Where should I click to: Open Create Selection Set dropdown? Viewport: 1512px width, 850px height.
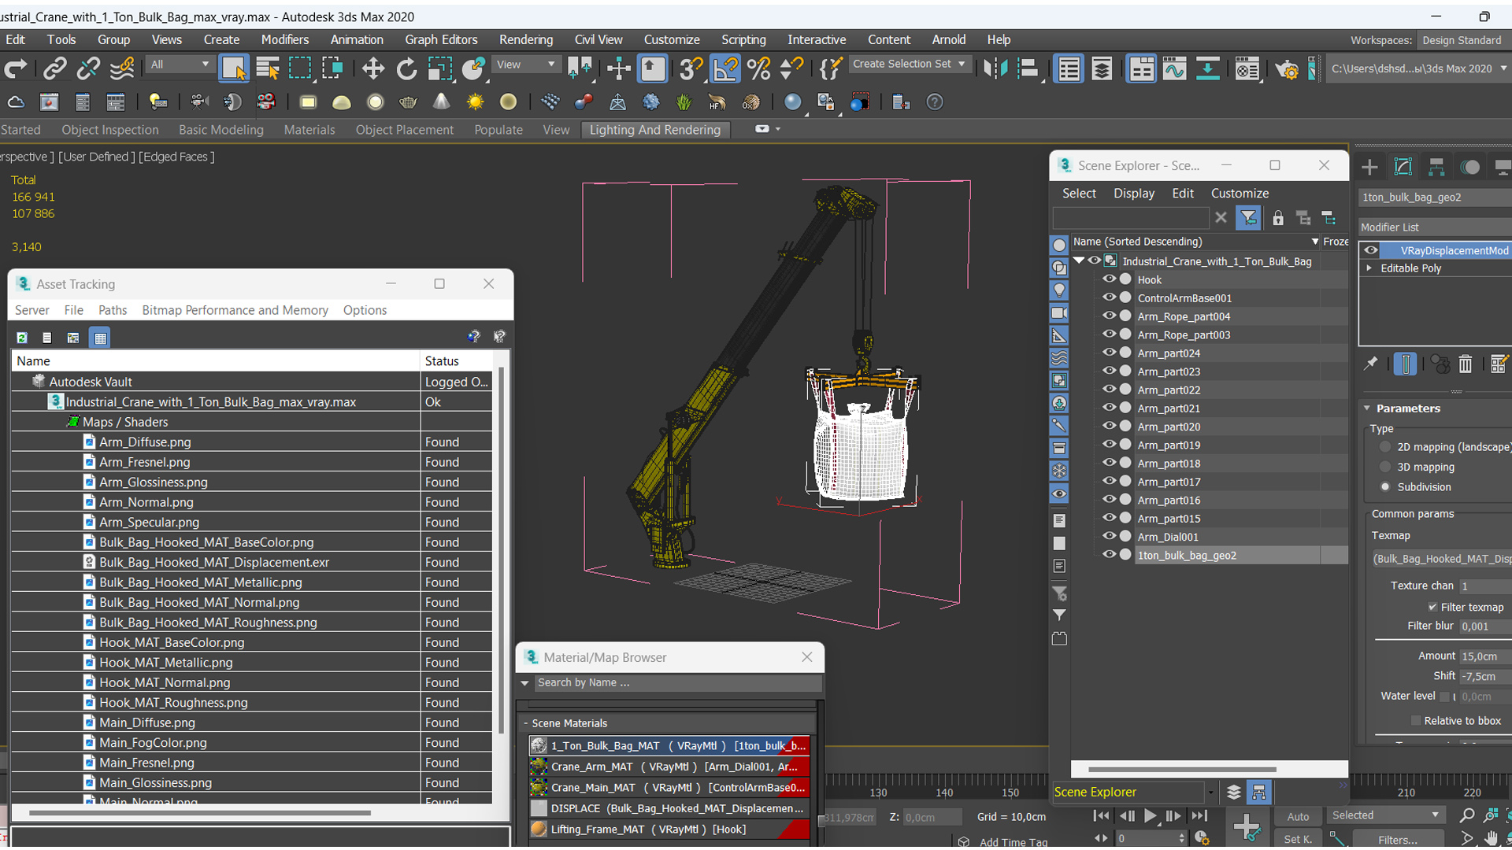[x=909, y=65]
